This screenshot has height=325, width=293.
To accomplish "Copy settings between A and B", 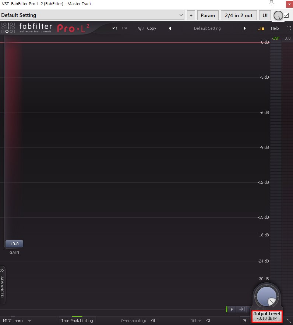I will 152,28.
